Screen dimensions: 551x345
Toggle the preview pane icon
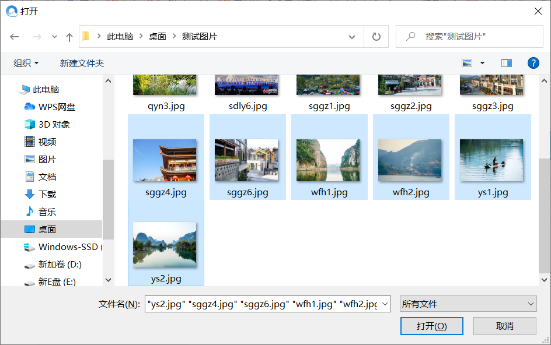[x=506, y=63]
